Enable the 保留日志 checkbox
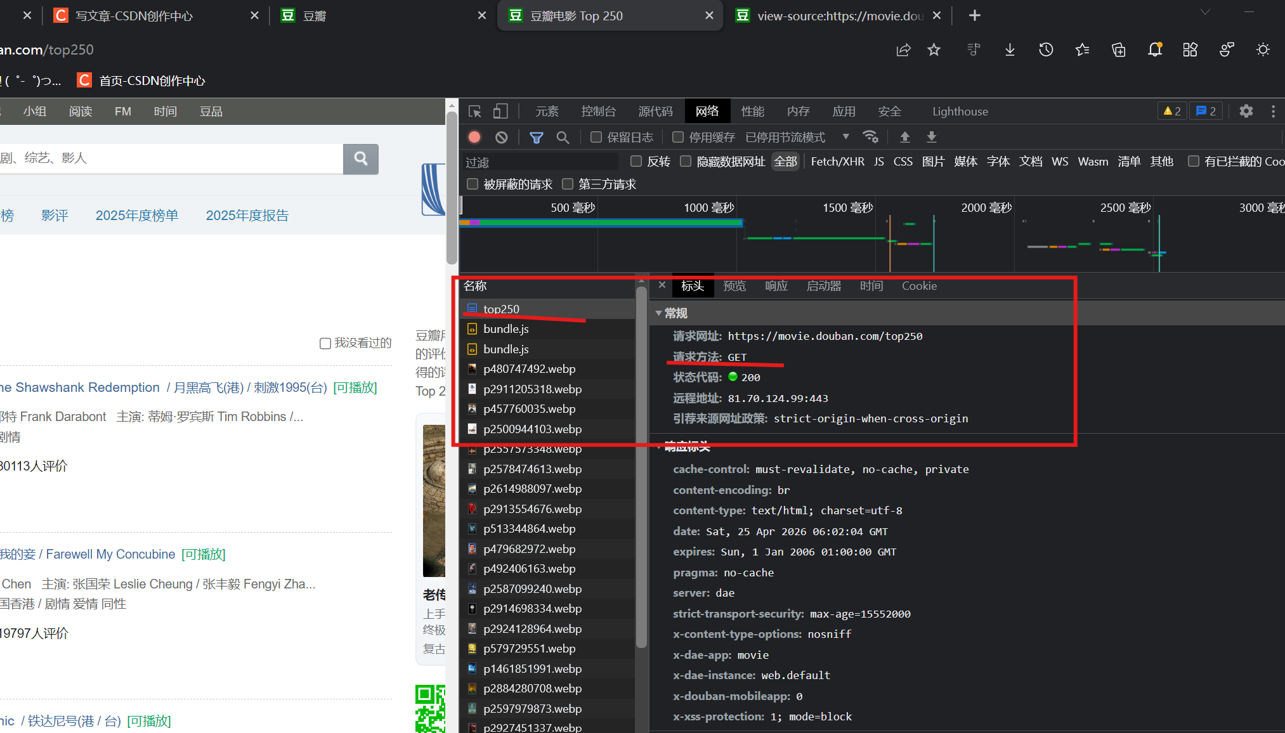Image resolution: width=1285 pixels, height=733 pixels. tap(596, 137)
